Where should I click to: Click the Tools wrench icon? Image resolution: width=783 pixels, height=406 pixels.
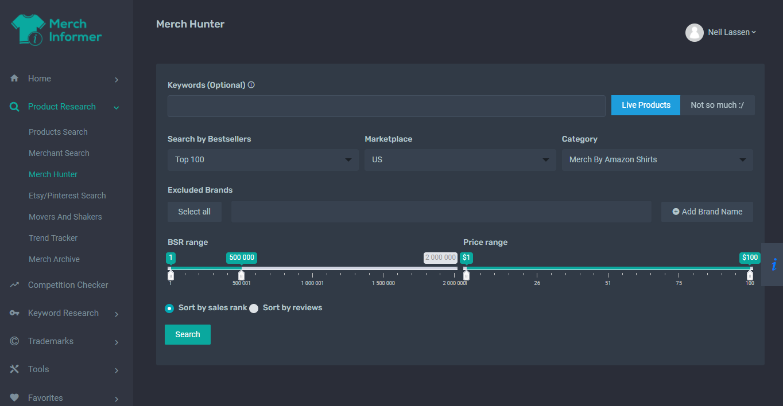[14, 369]
